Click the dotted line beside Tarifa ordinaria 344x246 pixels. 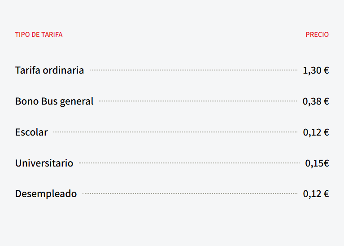[193, 70]
